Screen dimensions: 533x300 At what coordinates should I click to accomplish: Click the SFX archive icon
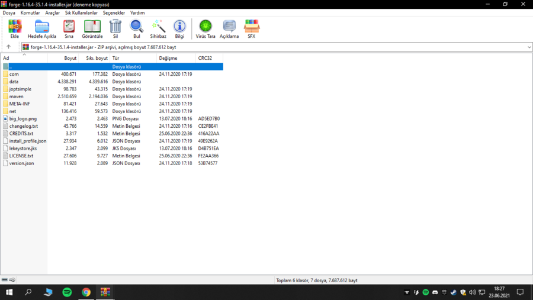[x=252, y=26]
